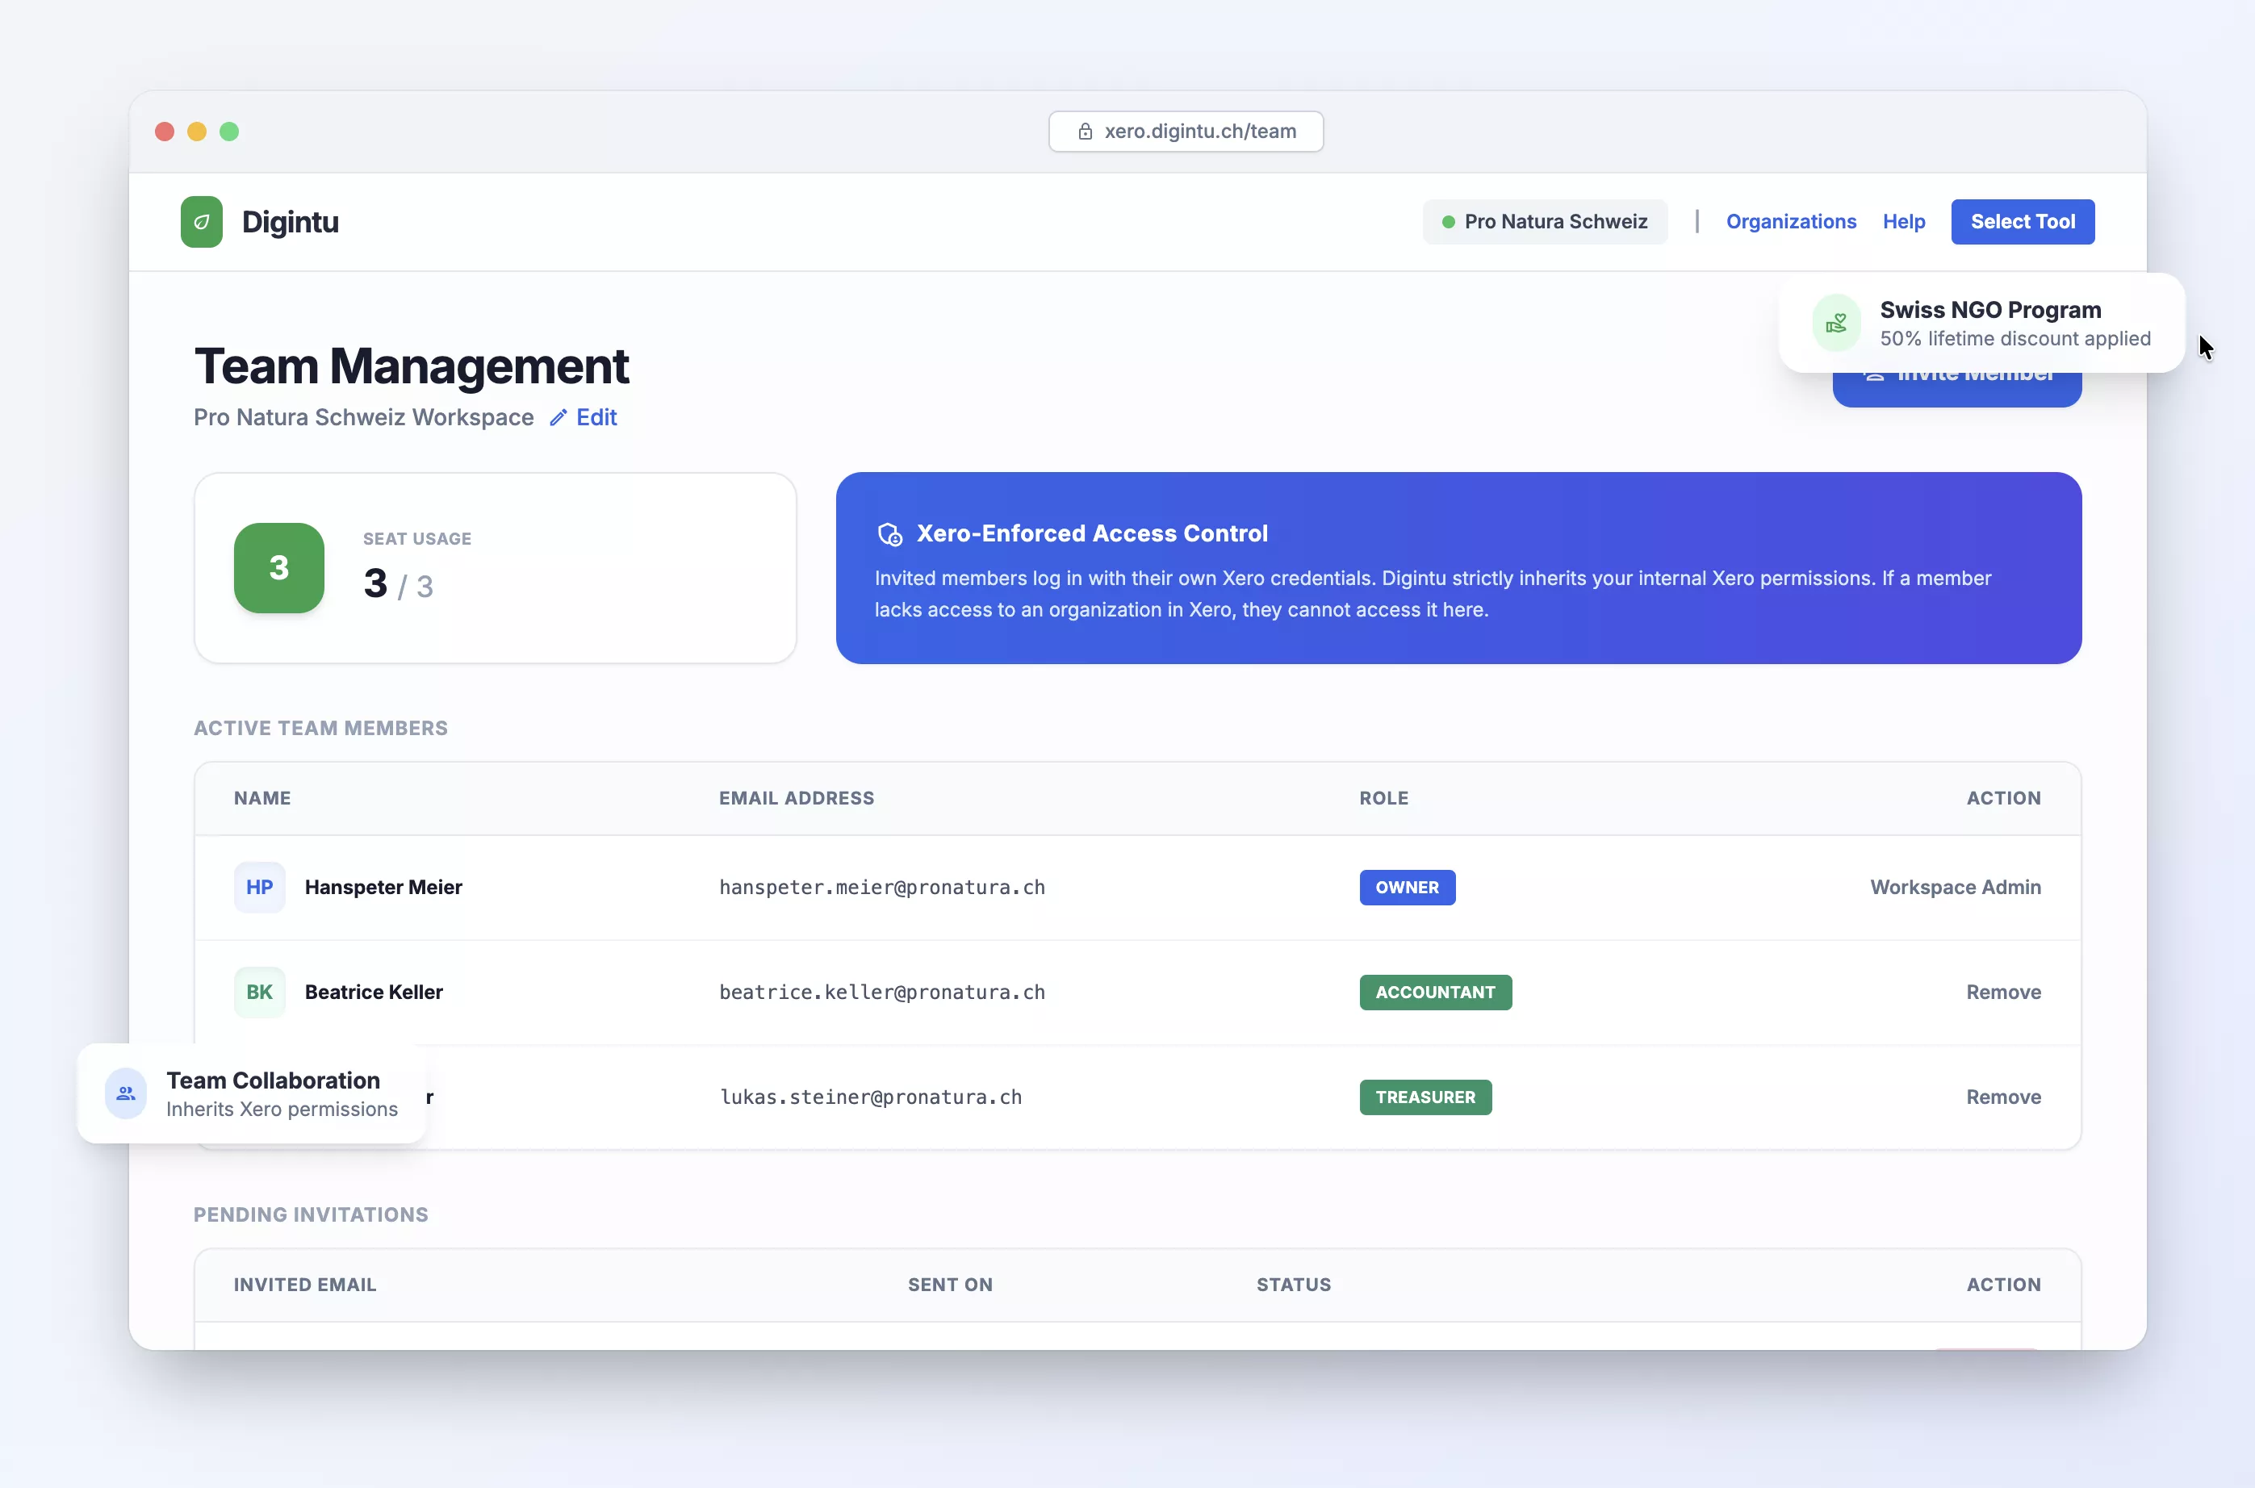Click the red close window button
This screenshot has width=2255, height=1488.
(x=164, y=131)
